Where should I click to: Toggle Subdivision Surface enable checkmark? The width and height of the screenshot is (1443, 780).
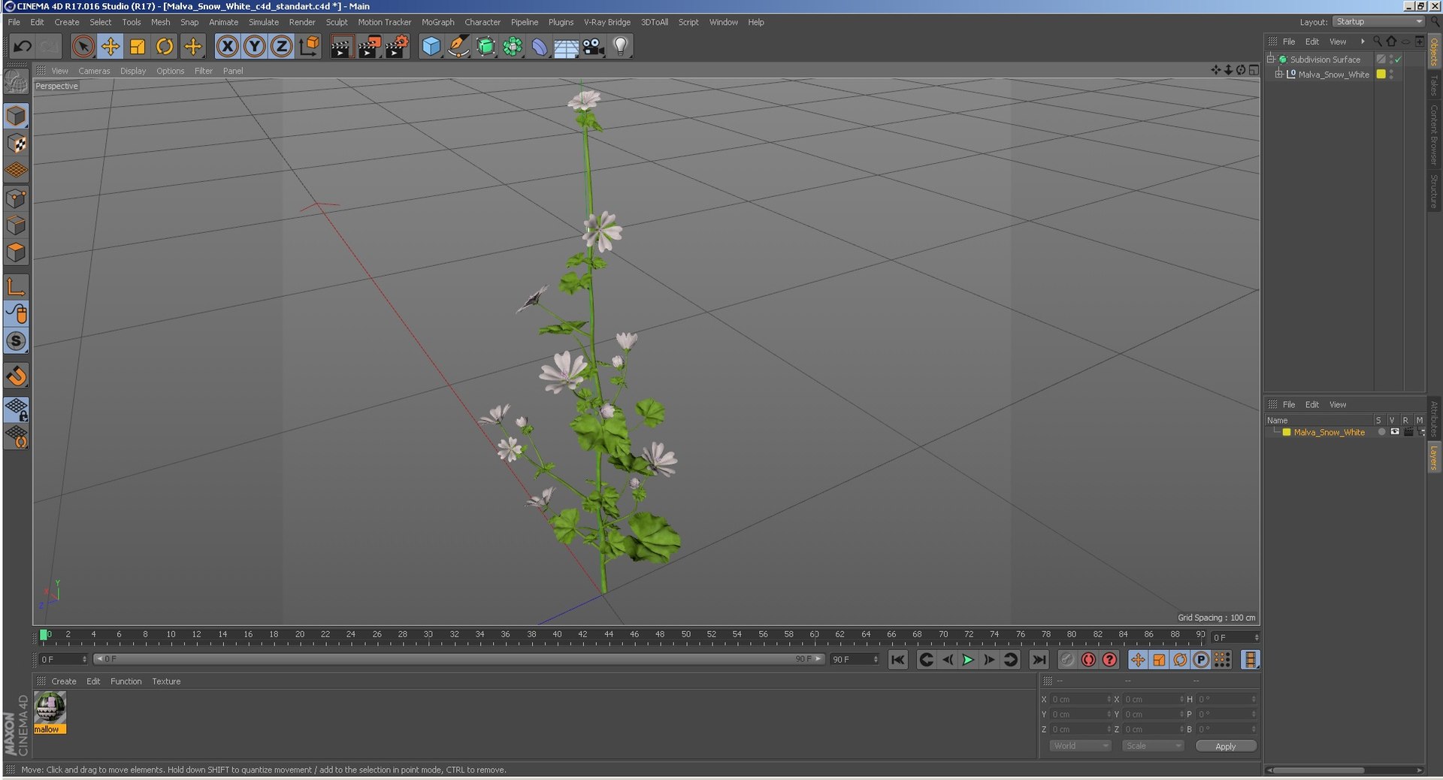(x=1398, y=59)
